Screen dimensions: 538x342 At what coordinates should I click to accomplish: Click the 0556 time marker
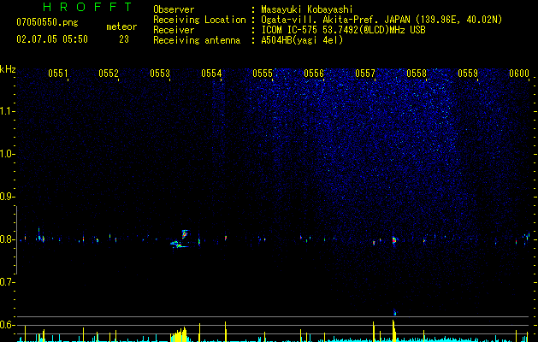(314, 74)
